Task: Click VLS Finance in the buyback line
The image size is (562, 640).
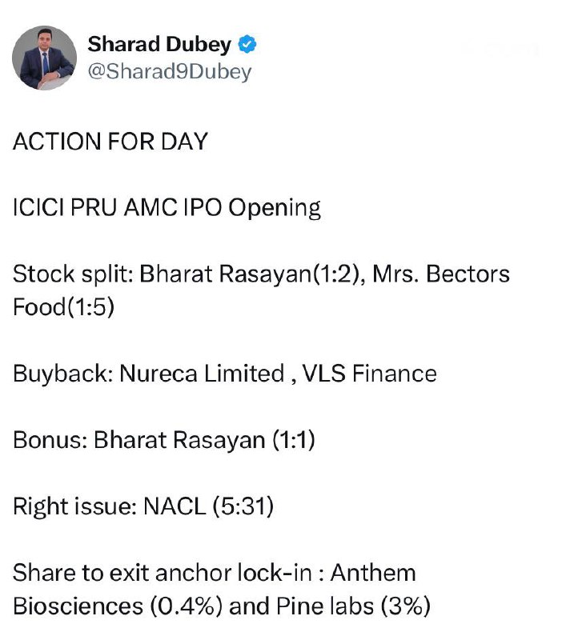Action: [x=369, y=374]
